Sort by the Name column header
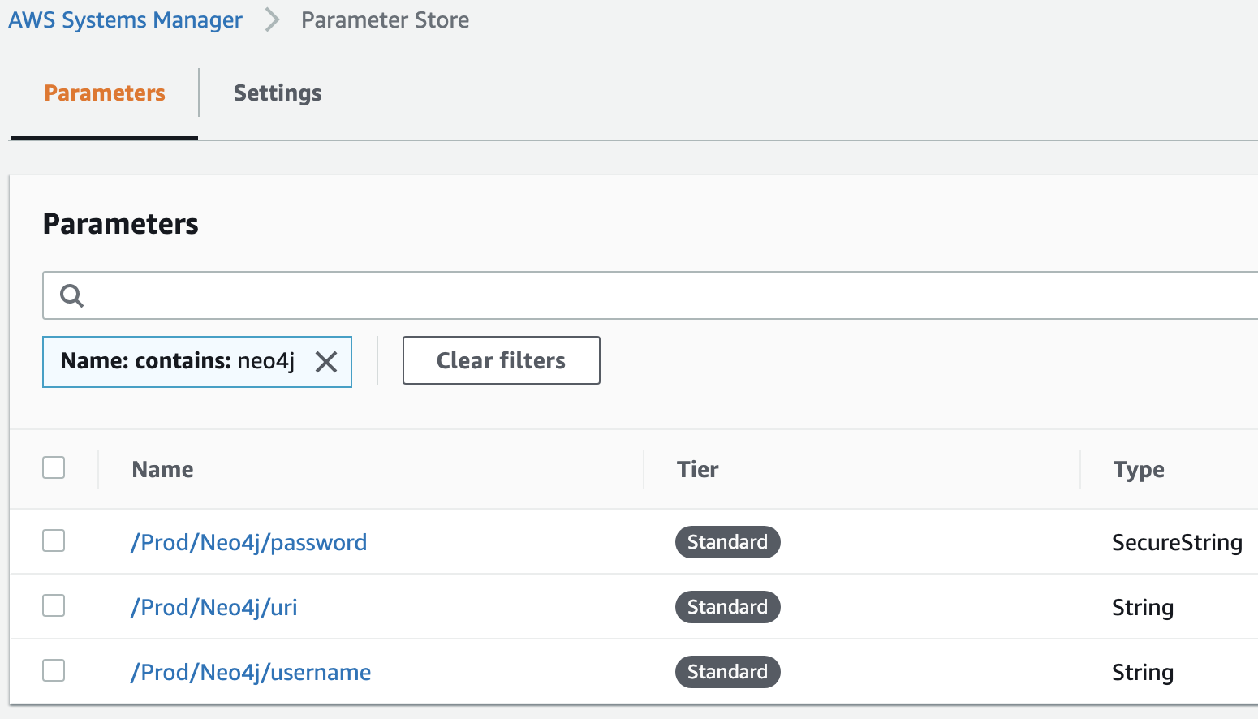The height and width of the screenshot is (719, 1258). coord(162,469)
